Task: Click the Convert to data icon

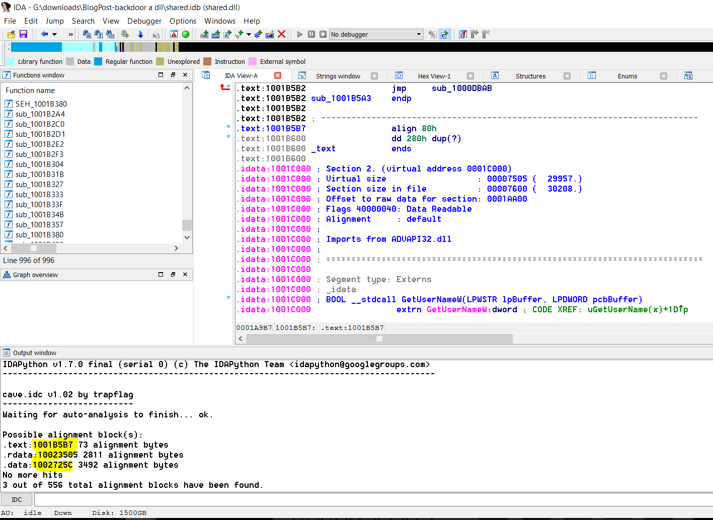Action: 216,34
